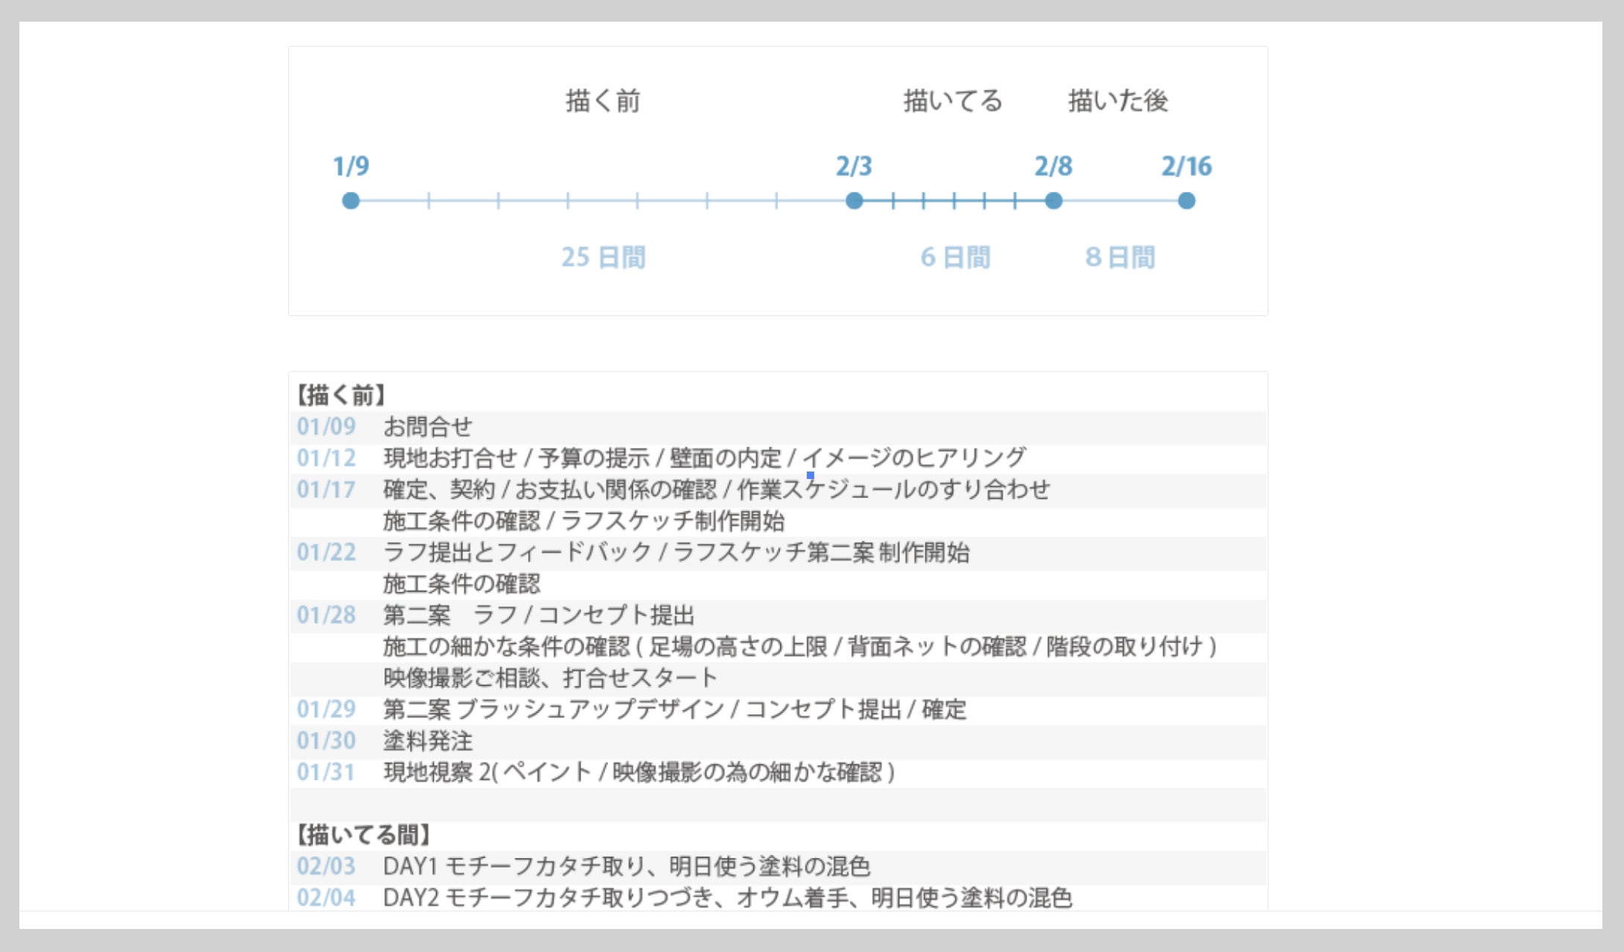The width and height of the screenshot is (1624, 952).
Task: Select the 01/12 date entry
Action: point(326,458)
